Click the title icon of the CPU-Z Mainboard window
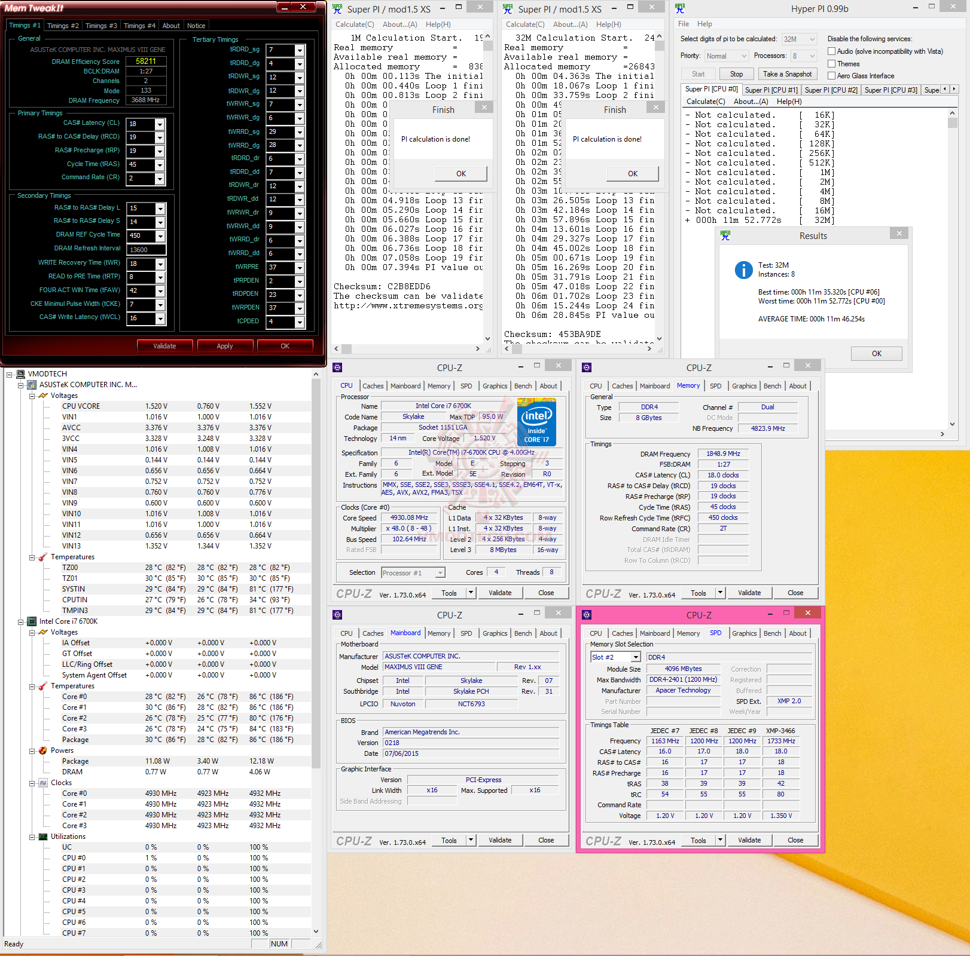 pyautogui.click(x=337, y=615)
